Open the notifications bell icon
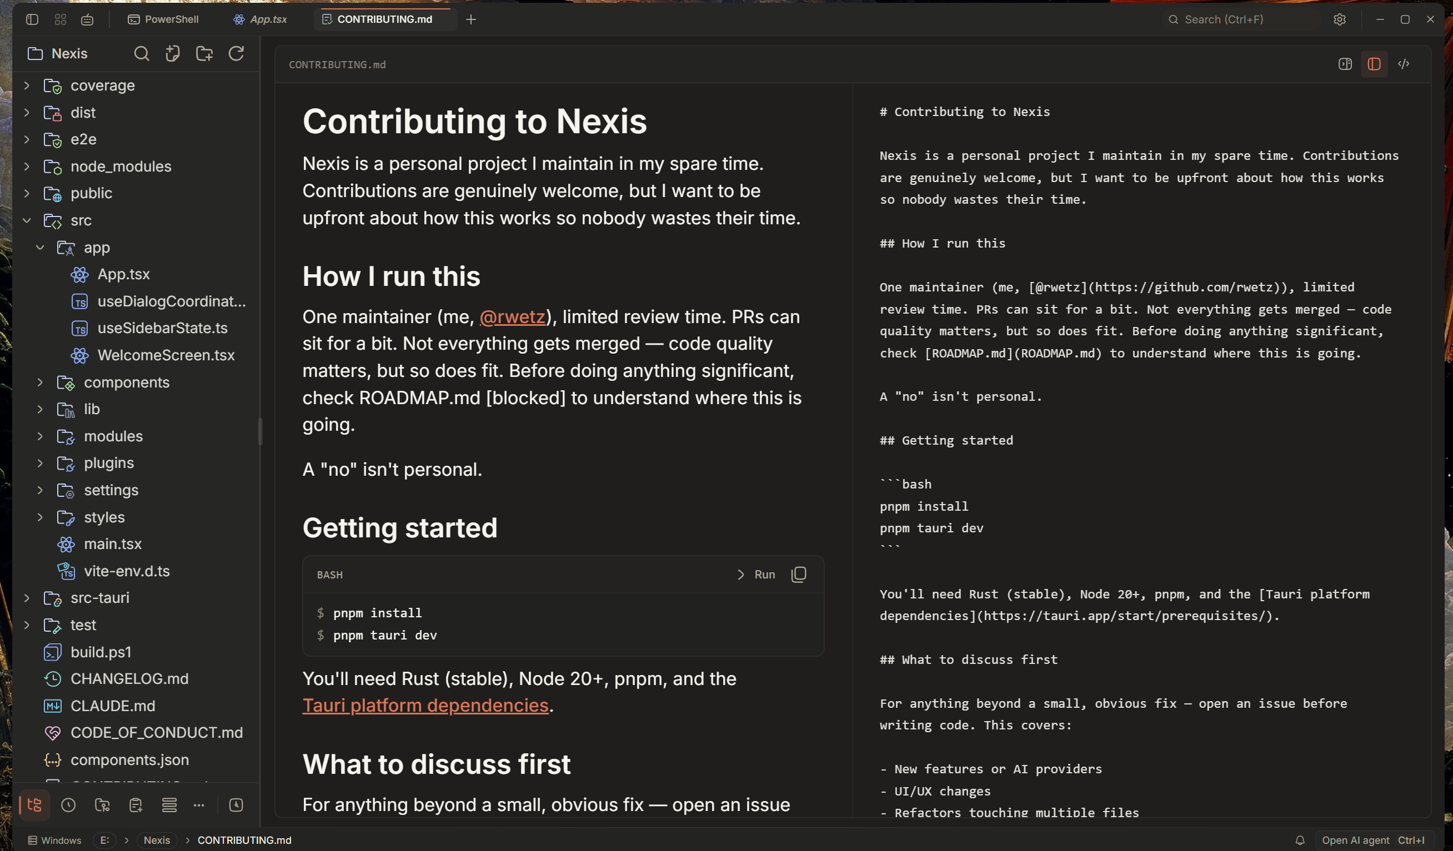Screen dimensions: 1453x851 tap(1300, 840)
